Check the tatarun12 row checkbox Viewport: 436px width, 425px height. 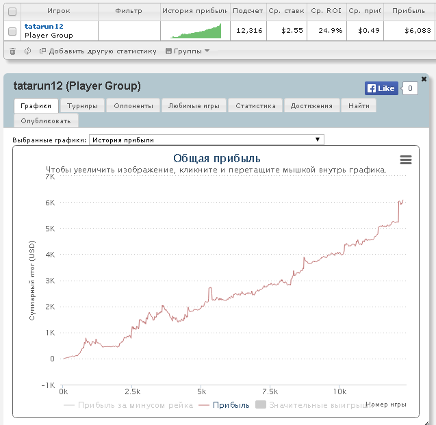click(x=12, y=31)
